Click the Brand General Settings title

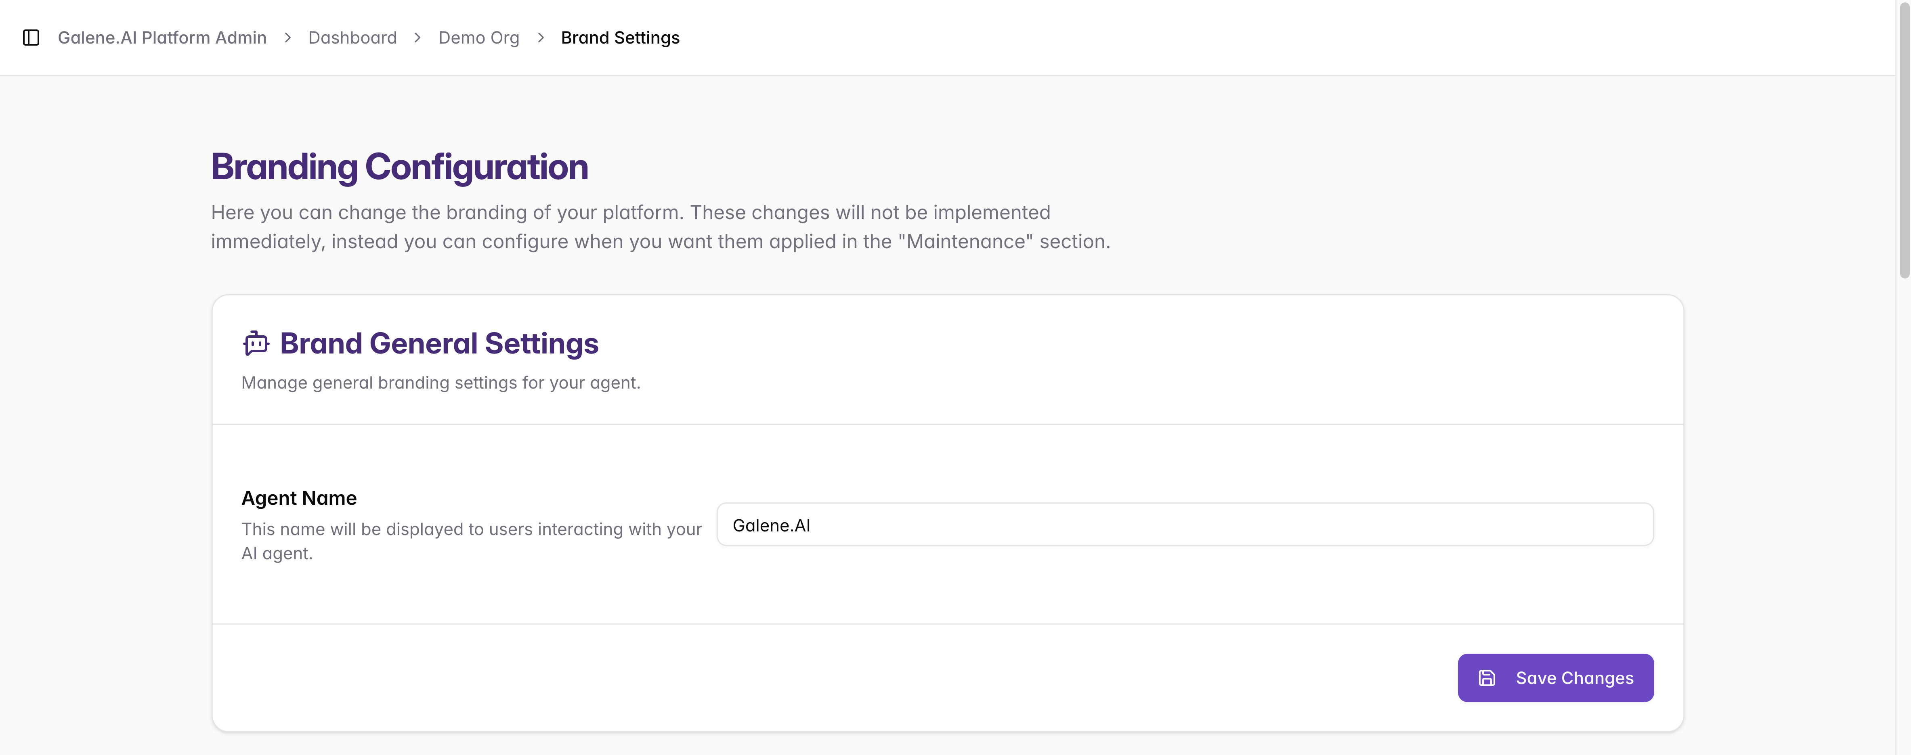click(439, 343)
